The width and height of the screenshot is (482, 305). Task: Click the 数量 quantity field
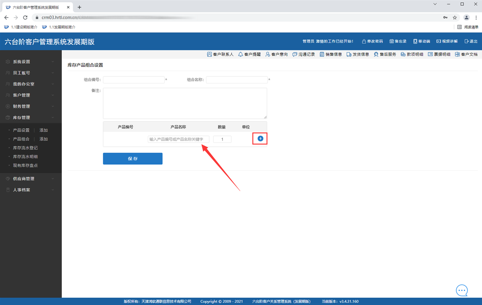click(x=222, y=139)
